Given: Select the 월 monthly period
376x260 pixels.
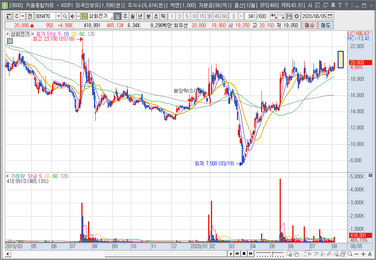Looking at the screenshot, I should [x=133, y=16].
